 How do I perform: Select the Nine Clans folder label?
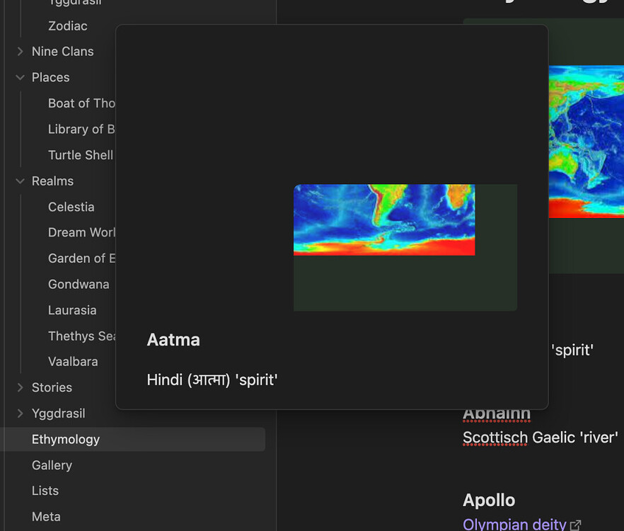click(x=63, y=52)
